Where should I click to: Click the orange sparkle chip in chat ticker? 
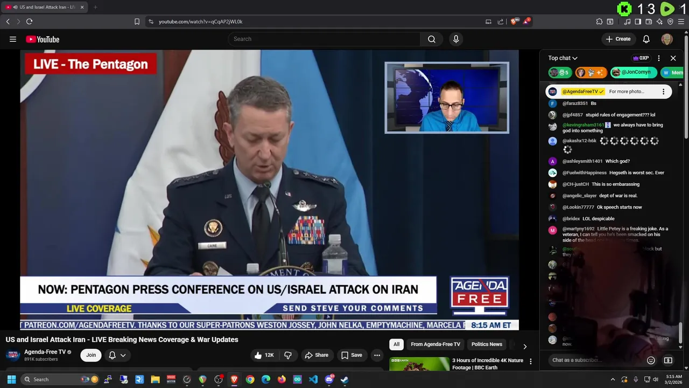coord(591,72)
